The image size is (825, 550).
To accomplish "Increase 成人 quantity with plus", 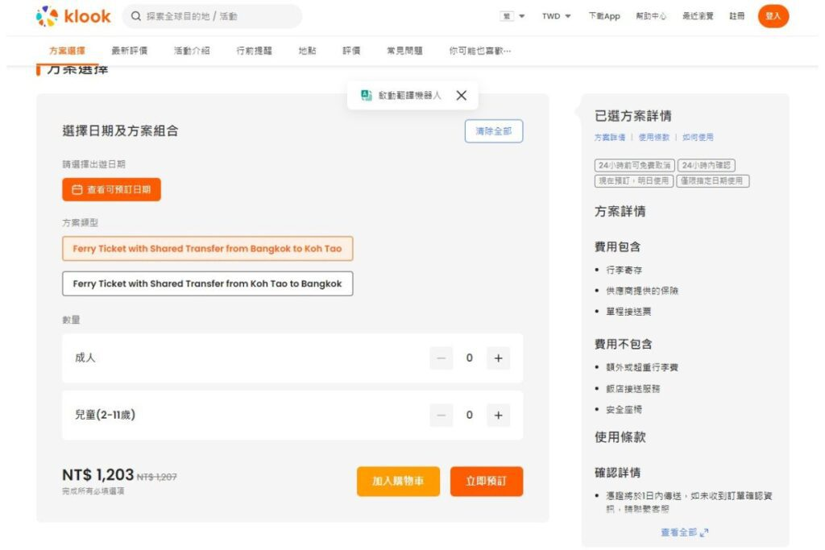I will (x=498, y=358).
